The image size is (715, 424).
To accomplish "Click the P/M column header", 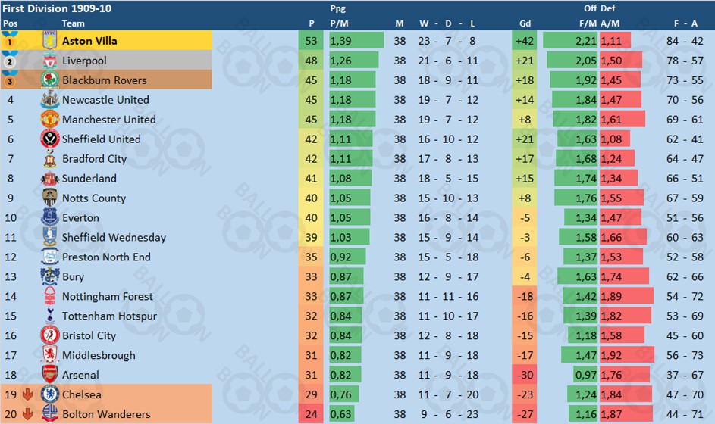I will 339,23.
